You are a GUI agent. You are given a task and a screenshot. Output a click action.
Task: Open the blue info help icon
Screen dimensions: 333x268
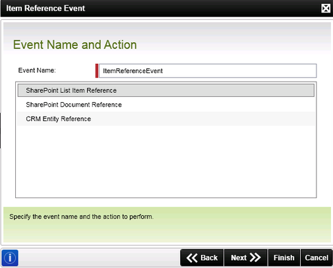pyautogui.click(x=10, y=257)
